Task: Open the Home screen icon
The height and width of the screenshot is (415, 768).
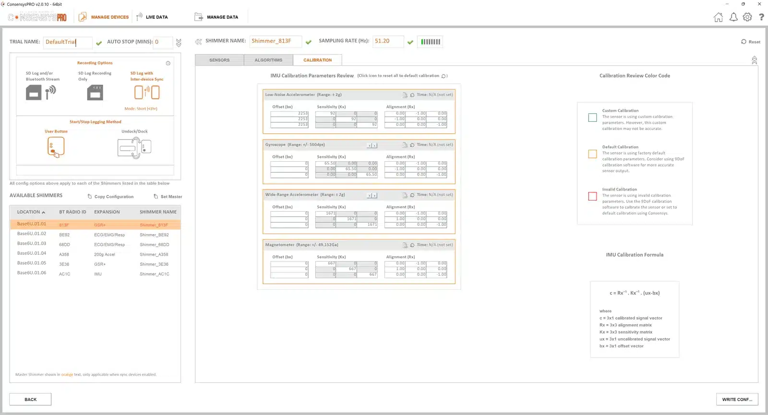Action: (x=718, y=17)
